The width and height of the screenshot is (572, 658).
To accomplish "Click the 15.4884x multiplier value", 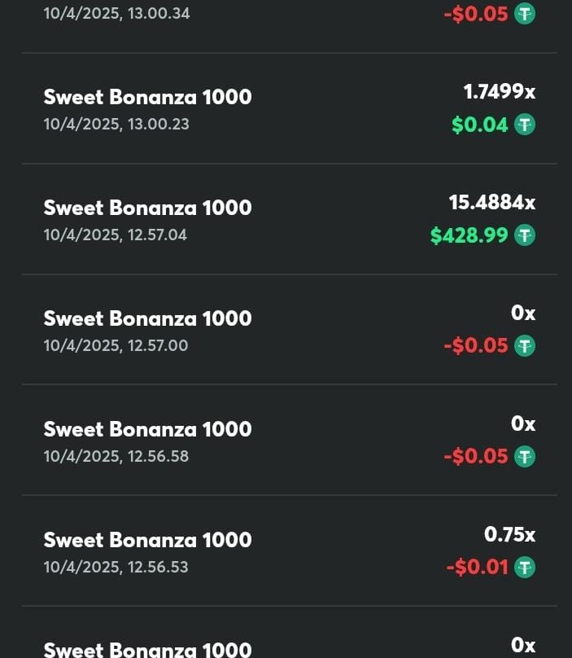I will (x=492, y=202).
